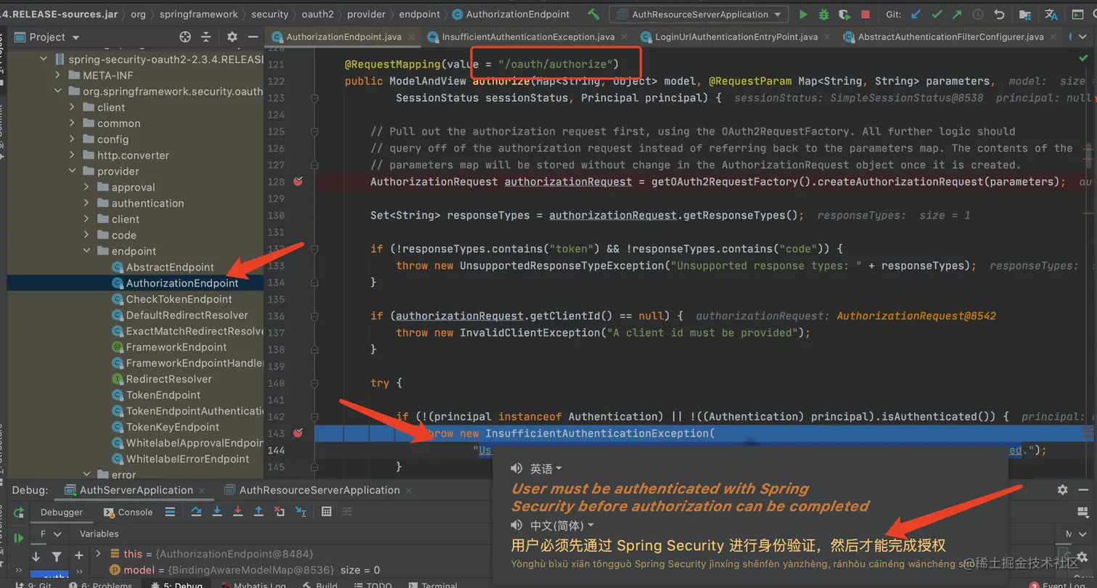This screenshot has height=588, width=1097.
Task: Open the Translate tool via the 文A icon
Action: pyautogui.click(x=1050, y=14)
